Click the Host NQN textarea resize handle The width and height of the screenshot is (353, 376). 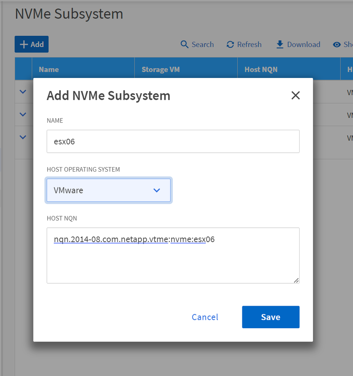click(x=296, y=280)
